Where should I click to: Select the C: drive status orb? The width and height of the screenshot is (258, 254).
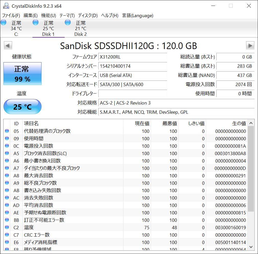[x=4, y=22]
